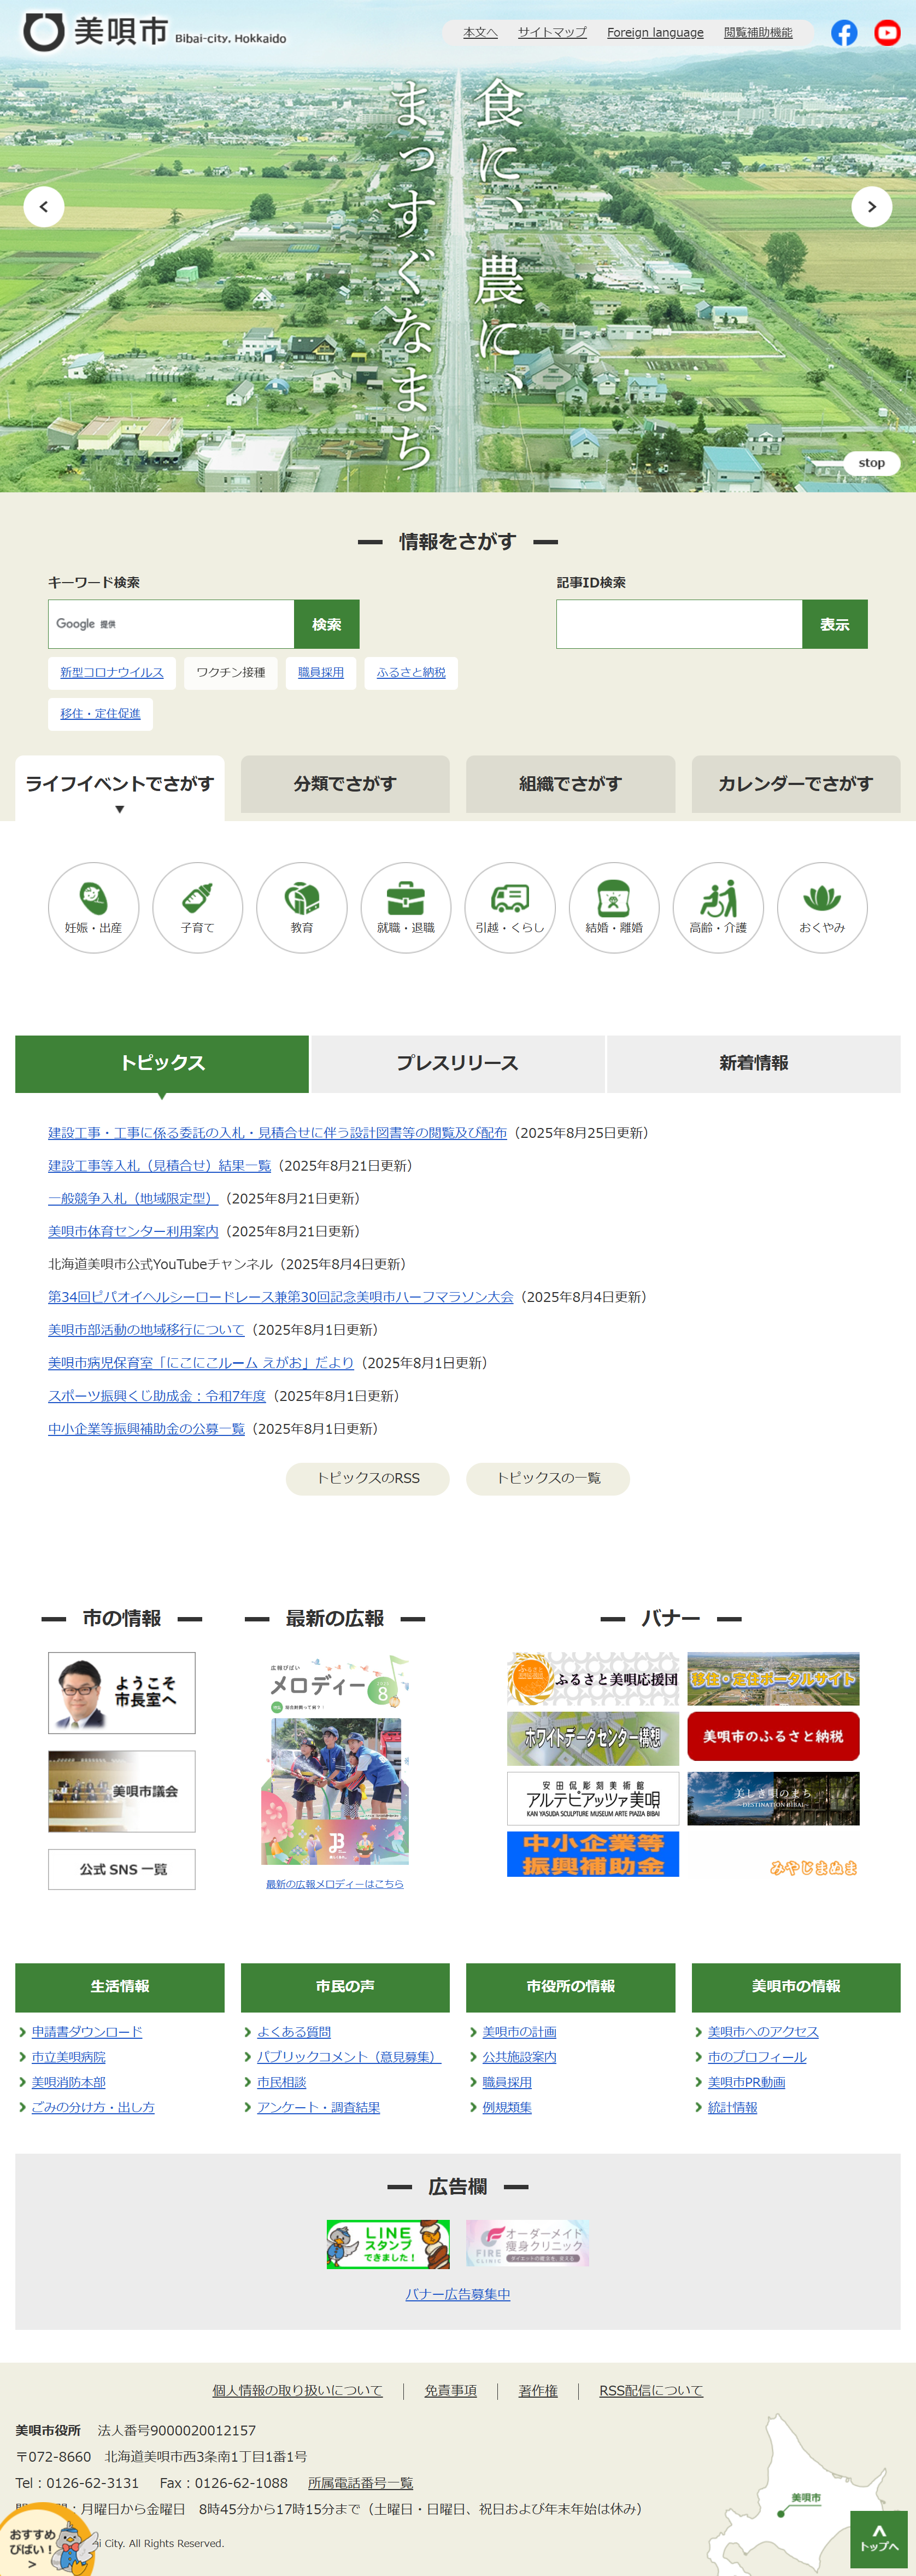The width and height of the screenshot is (916, 2576).
Task: Select the 高齢・介護 wheelchair icon
Action: pos(718,908)
